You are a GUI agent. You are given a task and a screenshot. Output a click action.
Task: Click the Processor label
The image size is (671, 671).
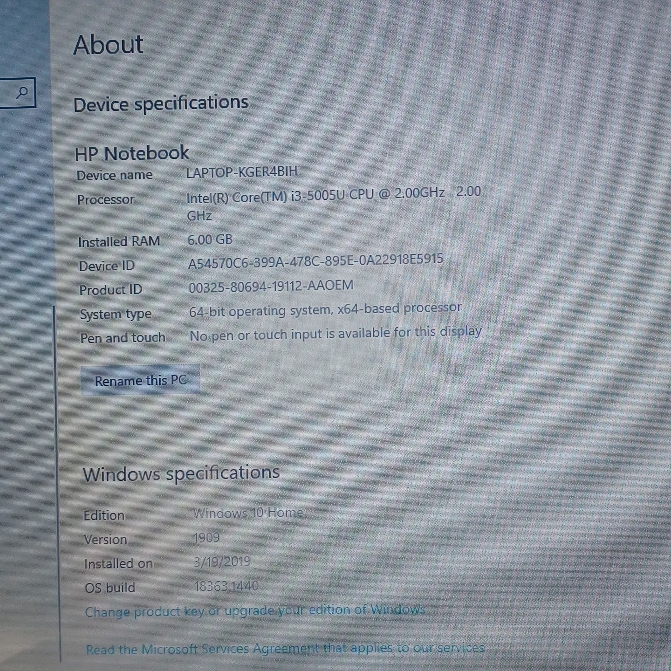[x=105, y=199]
